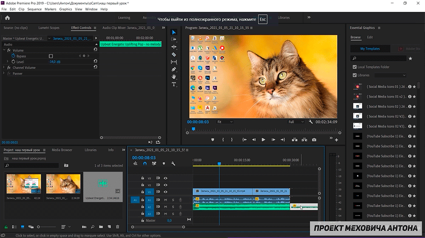This screenshot has width=425, height=238.
Task: Step back one frame
Action: click(x=254, y=140)
